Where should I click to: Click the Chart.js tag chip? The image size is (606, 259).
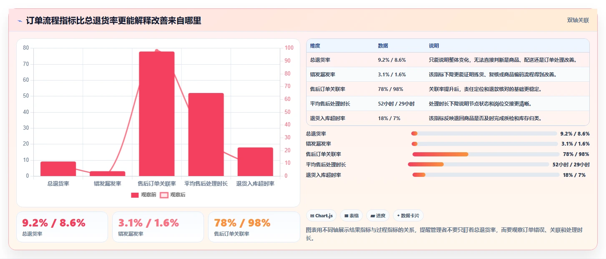322,216
